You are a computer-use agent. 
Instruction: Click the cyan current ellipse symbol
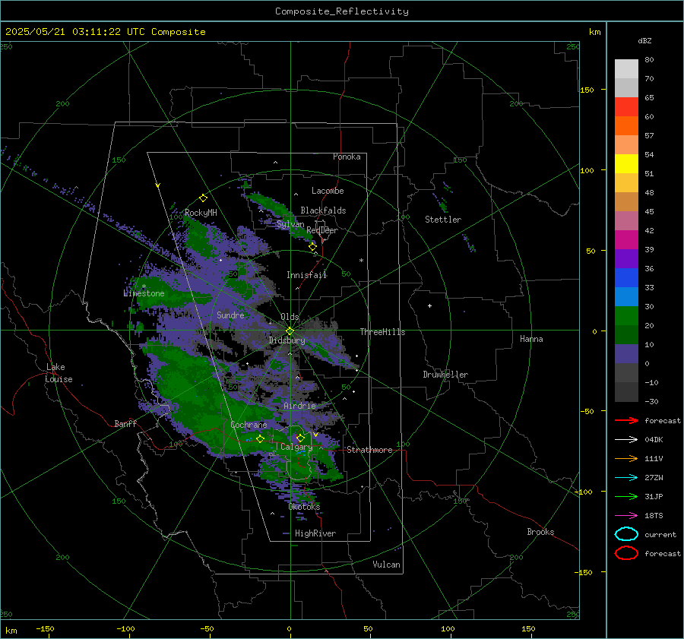626,534
